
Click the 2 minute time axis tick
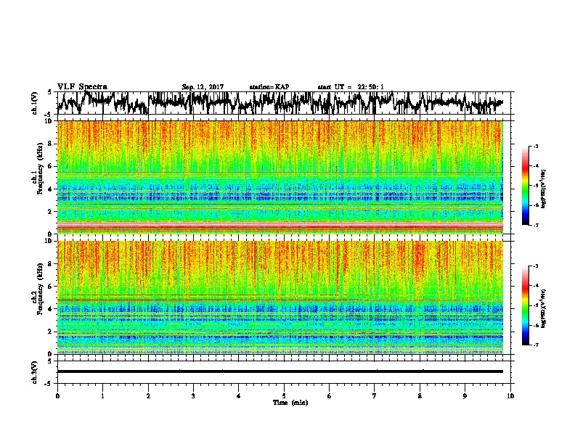[x=148, y=396]
